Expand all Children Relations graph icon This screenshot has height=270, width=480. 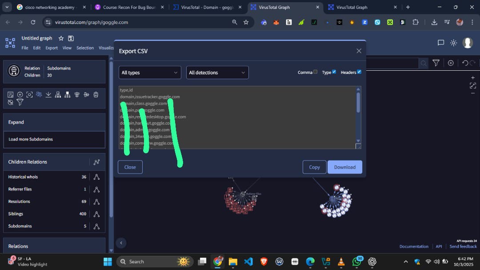click(96, 162)
